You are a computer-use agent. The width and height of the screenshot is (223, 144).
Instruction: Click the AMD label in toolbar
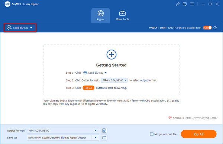tap(171, 28)
